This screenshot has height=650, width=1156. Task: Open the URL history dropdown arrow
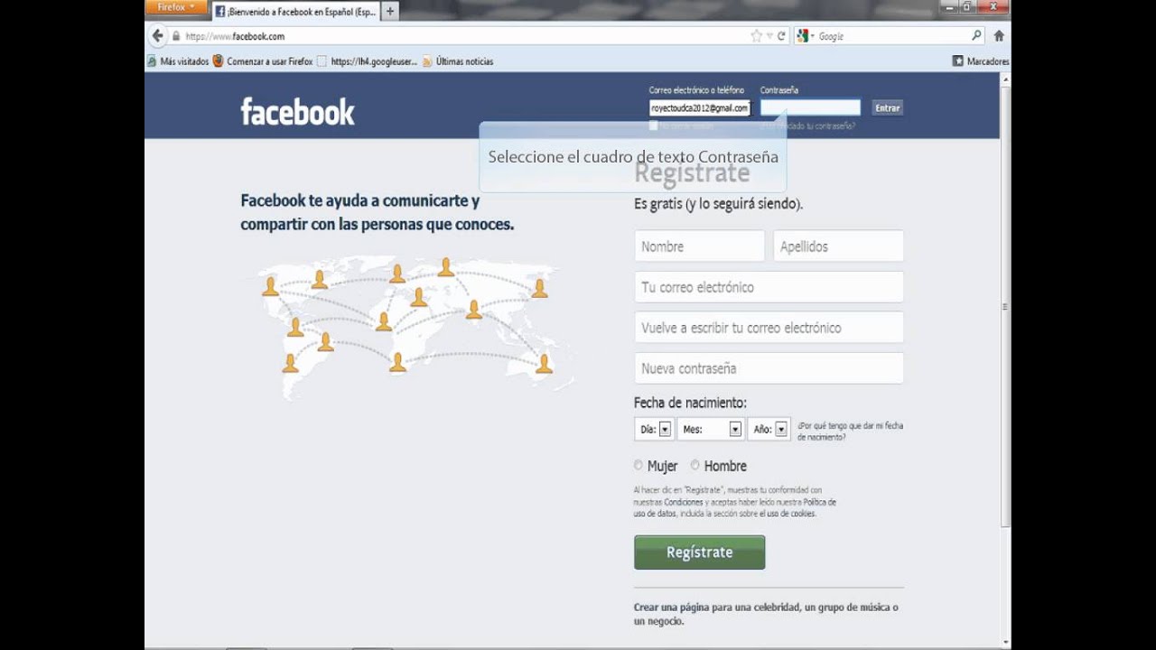[769, 36]
